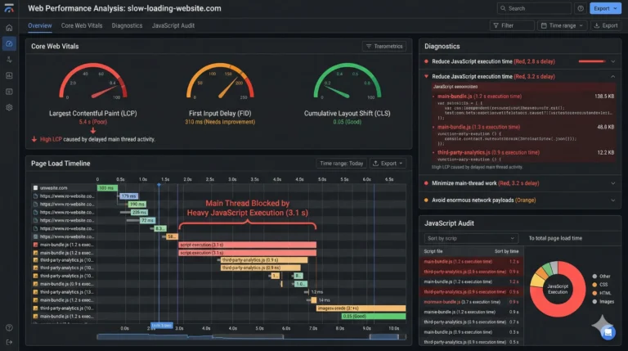Image resolution: width=628 pixels, height=351 pixels.
Task: Click the Trerometrics button in Core Web Vitals
Action: pos(384,47)
